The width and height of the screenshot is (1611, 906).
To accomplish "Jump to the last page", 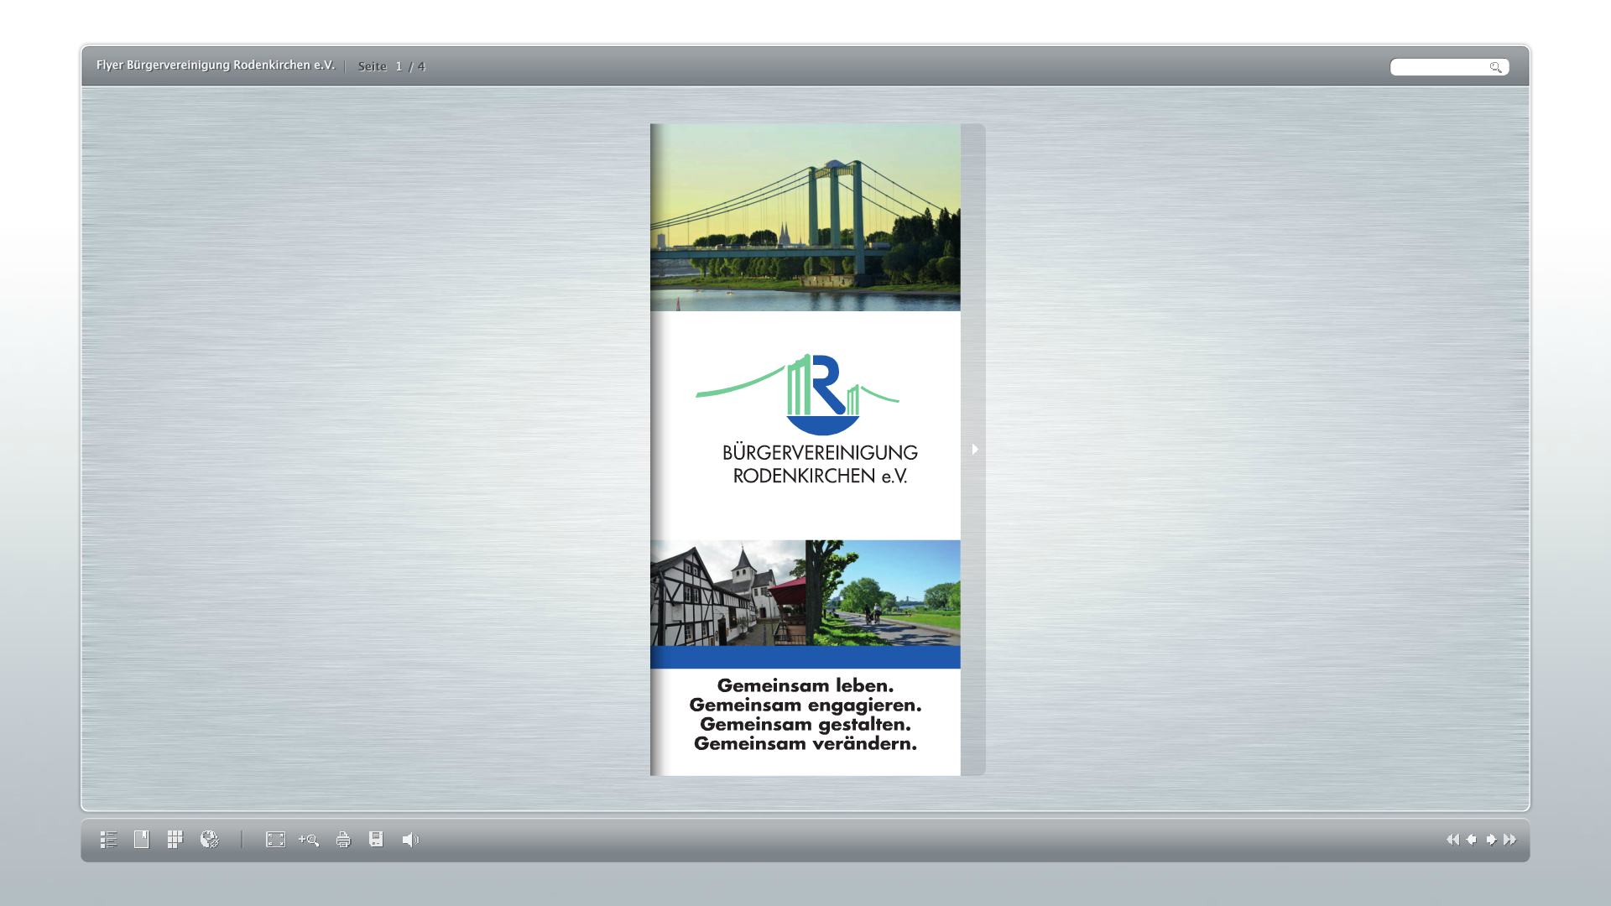I will pyautogui.click(x=1509, y=840).
